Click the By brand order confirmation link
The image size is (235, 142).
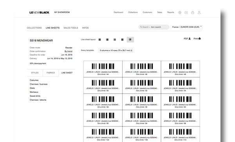click(x=69, y=51)
